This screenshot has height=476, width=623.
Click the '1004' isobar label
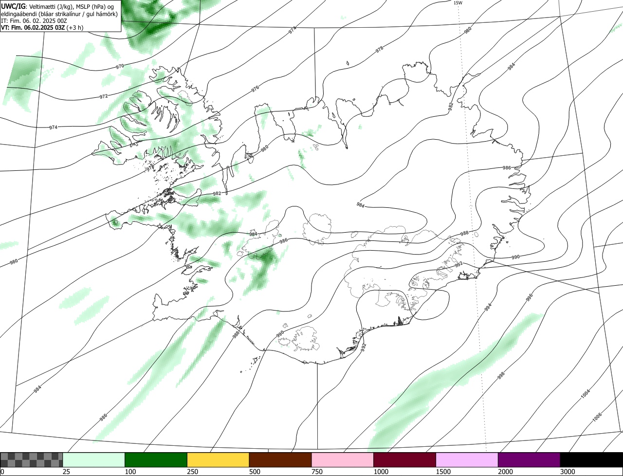pyautogui.click(x=586, y=393)
